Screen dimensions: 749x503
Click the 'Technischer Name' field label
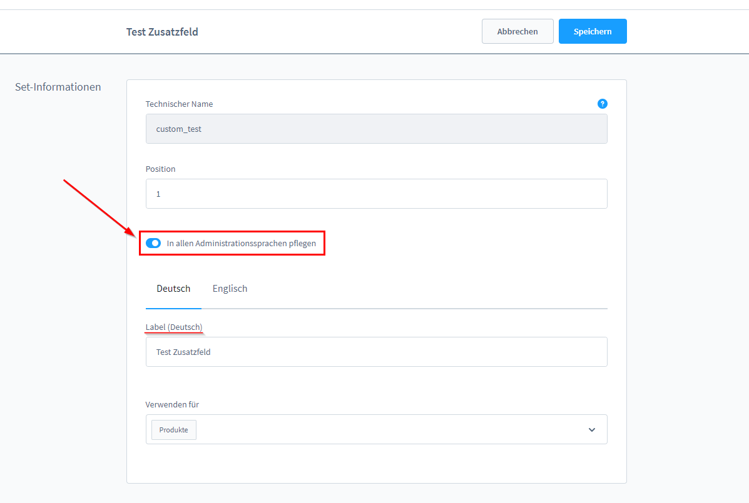pyautogui.click(x=179, y=104)
